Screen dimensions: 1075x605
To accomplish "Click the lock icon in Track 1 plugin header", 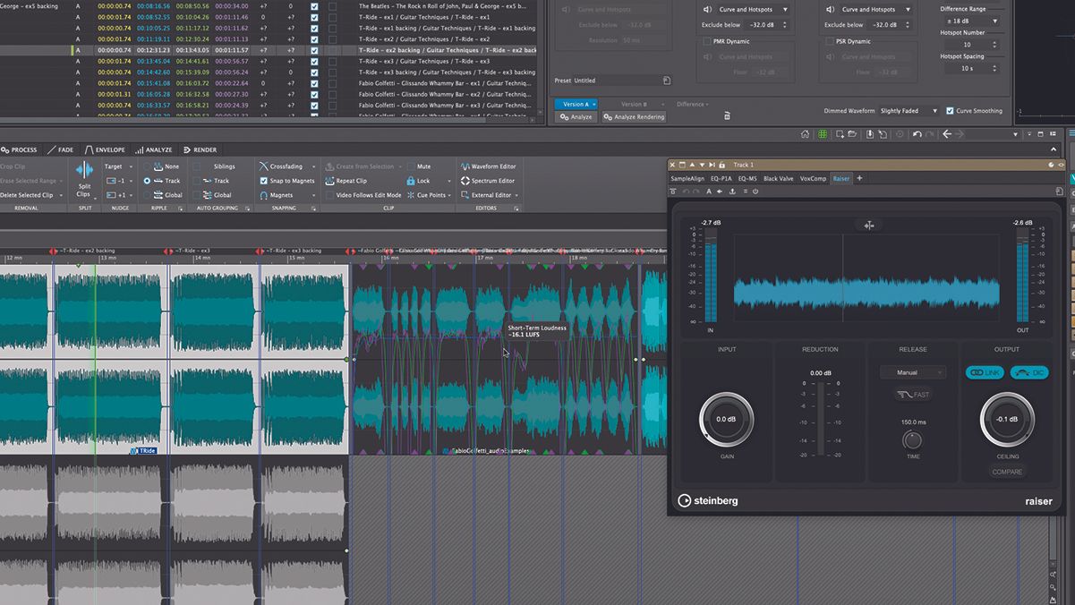I will click(x=724, y=165).
